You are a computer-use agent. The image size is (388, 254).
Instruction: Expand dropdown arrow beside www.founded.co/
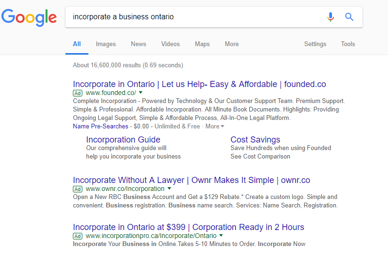click(x=141, y=93)
